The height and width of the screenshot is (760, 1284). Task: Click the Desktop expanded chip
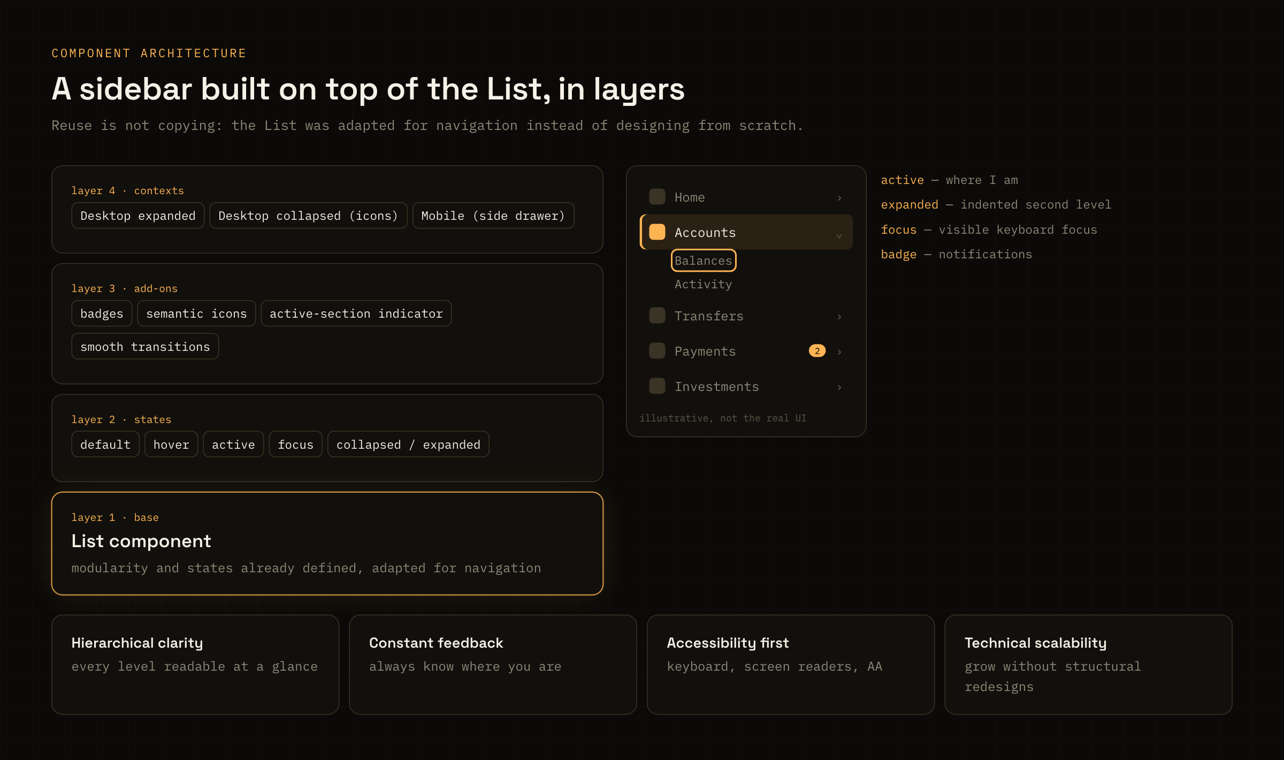tap(138, 216)
